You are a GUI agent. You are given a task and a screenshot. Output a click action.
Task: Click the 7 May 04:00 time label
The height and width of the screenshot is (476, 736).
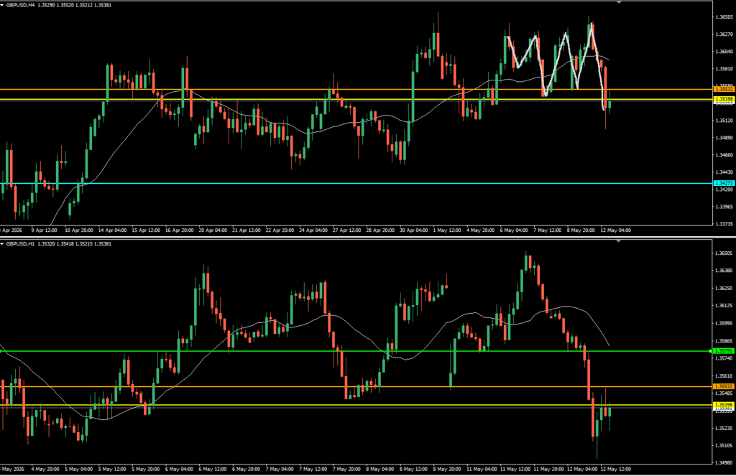point(280,469)
